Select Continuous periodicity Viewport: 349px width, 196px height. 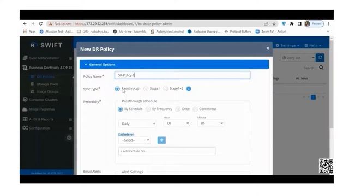click(x=195, y=109)
